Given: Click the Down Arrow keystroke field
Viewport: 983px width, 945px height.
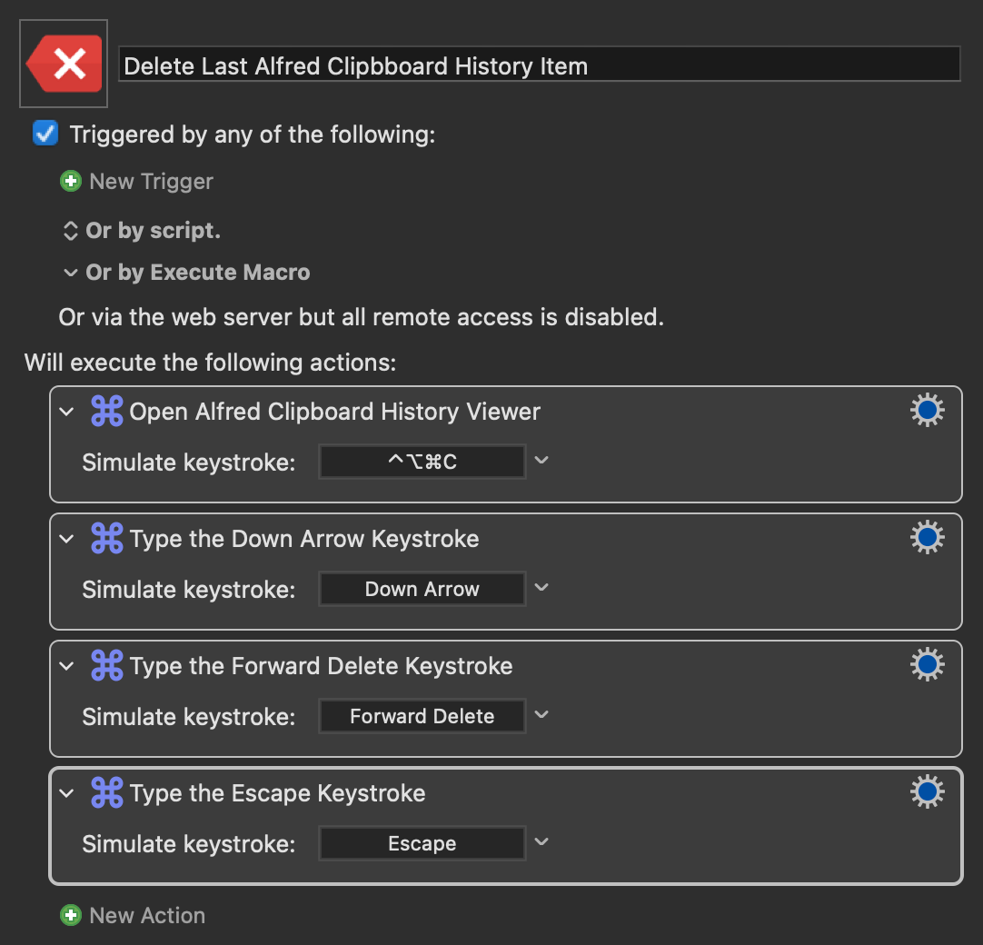Looking at the screenshot, I should pos(422,589).
